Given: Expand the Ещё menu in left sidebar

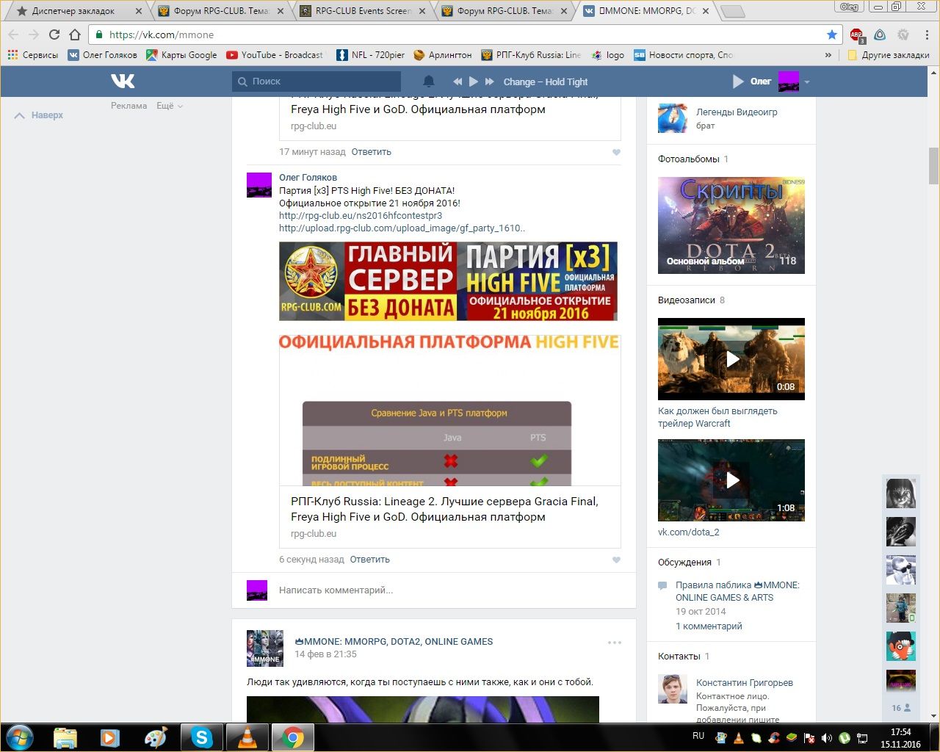Looking at the screenshot, I should pos(170,106).
